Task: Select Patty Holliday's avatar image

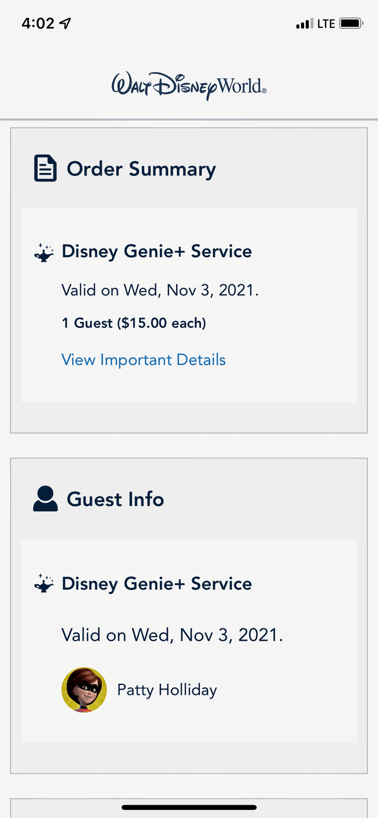Action: [84, 690]
